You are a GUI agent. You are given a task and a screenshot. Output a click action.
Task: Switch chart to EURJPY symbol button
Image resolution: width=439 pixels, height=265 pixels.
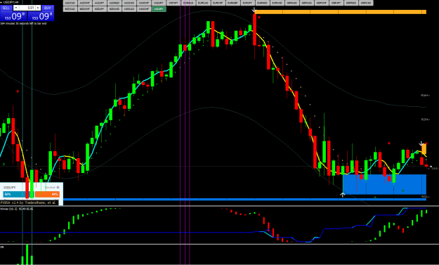(x=248, y=3)
